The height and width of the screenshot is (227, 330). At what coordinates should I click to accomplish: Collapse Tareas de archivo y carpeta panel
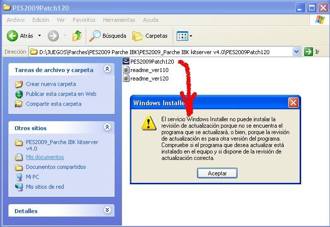[108, 69]
